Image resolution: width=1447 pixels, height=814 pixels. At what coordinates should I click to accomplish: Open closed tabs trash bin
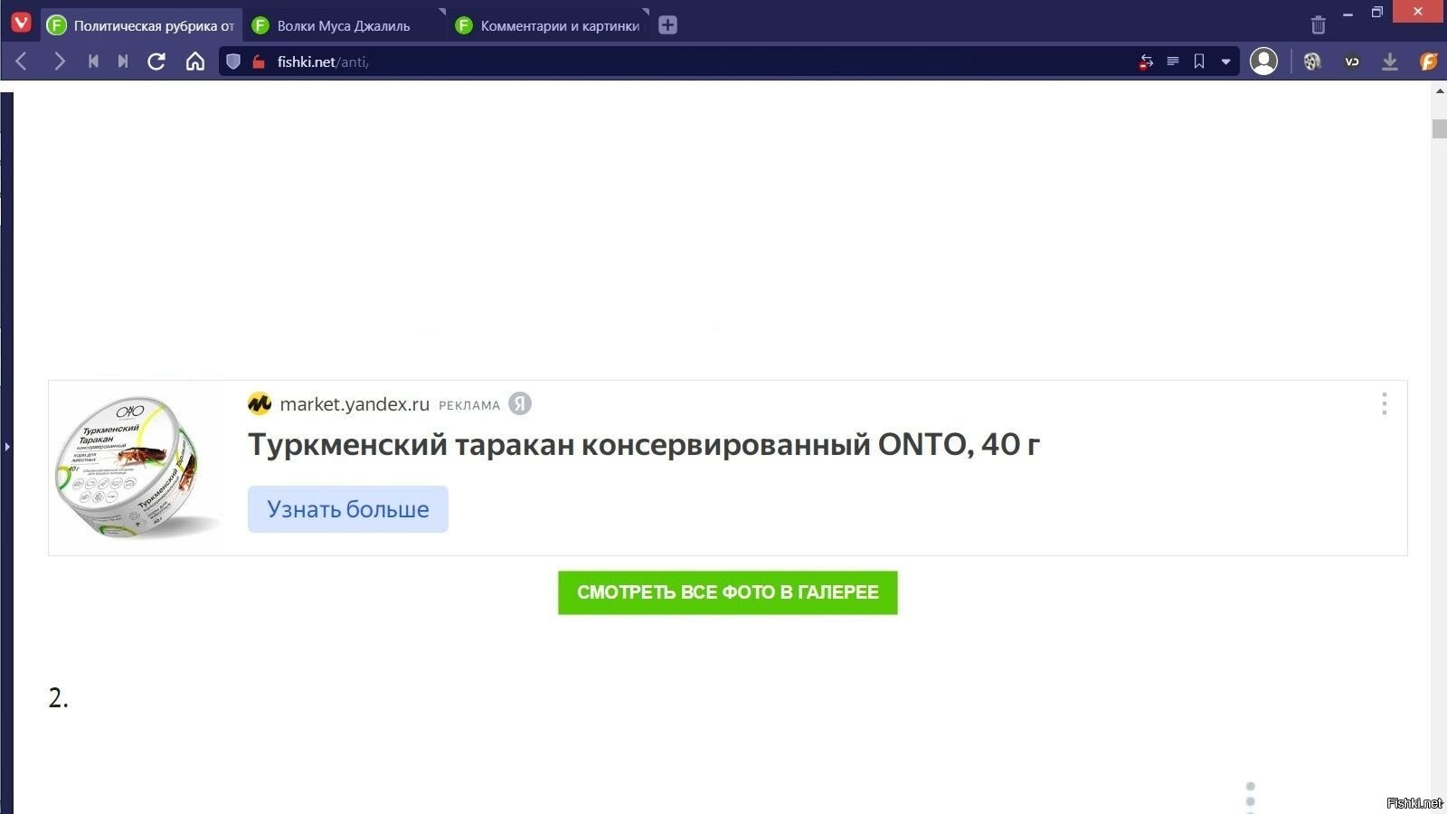pos(1318,25)
